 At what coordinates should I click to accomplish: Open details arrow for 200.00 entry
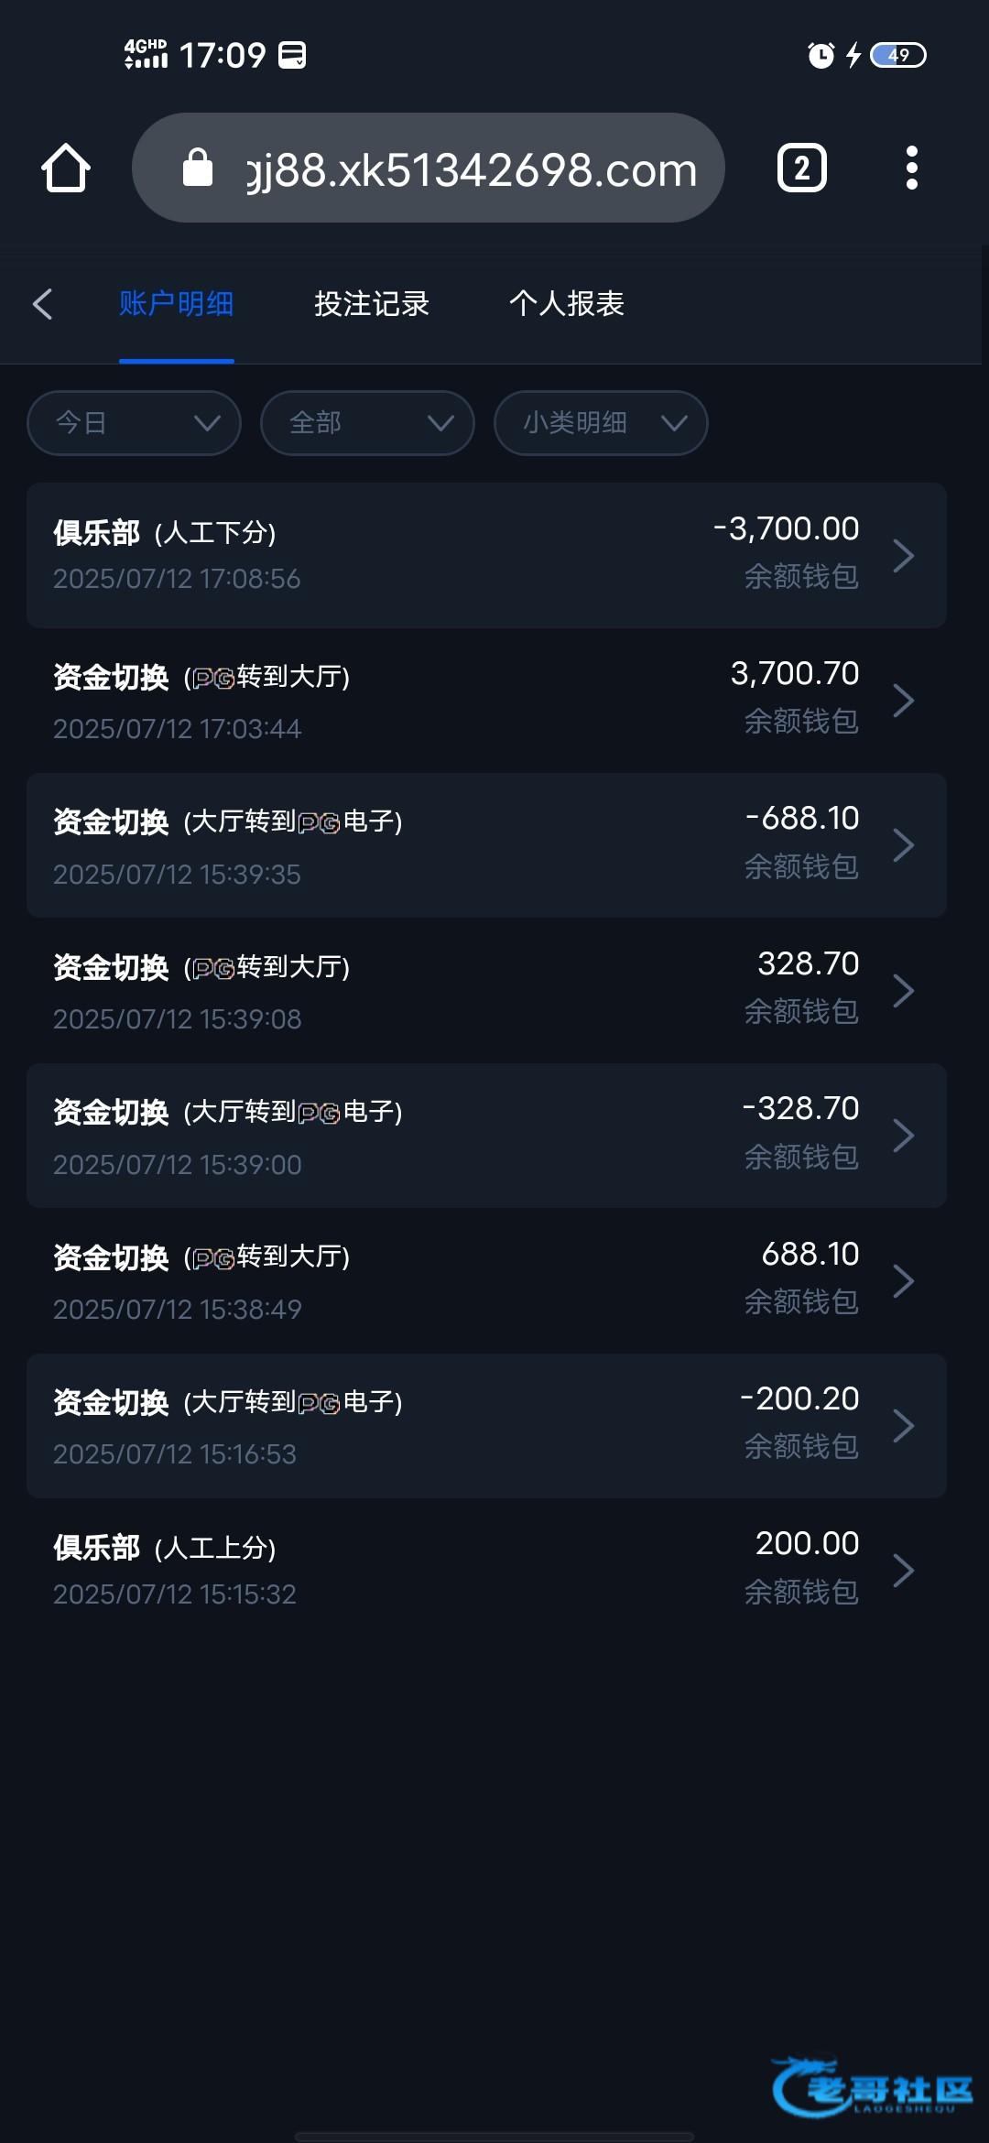point(903,1570)
